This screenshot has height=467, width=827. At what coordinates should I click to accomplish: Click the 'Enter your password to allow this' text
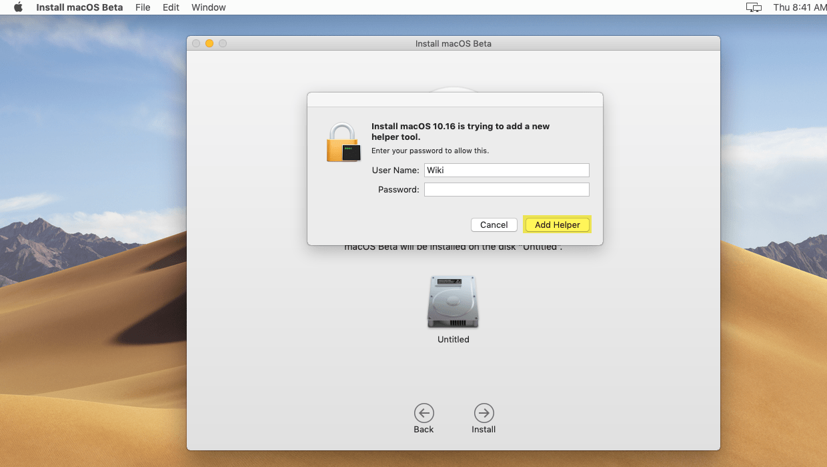430,151
